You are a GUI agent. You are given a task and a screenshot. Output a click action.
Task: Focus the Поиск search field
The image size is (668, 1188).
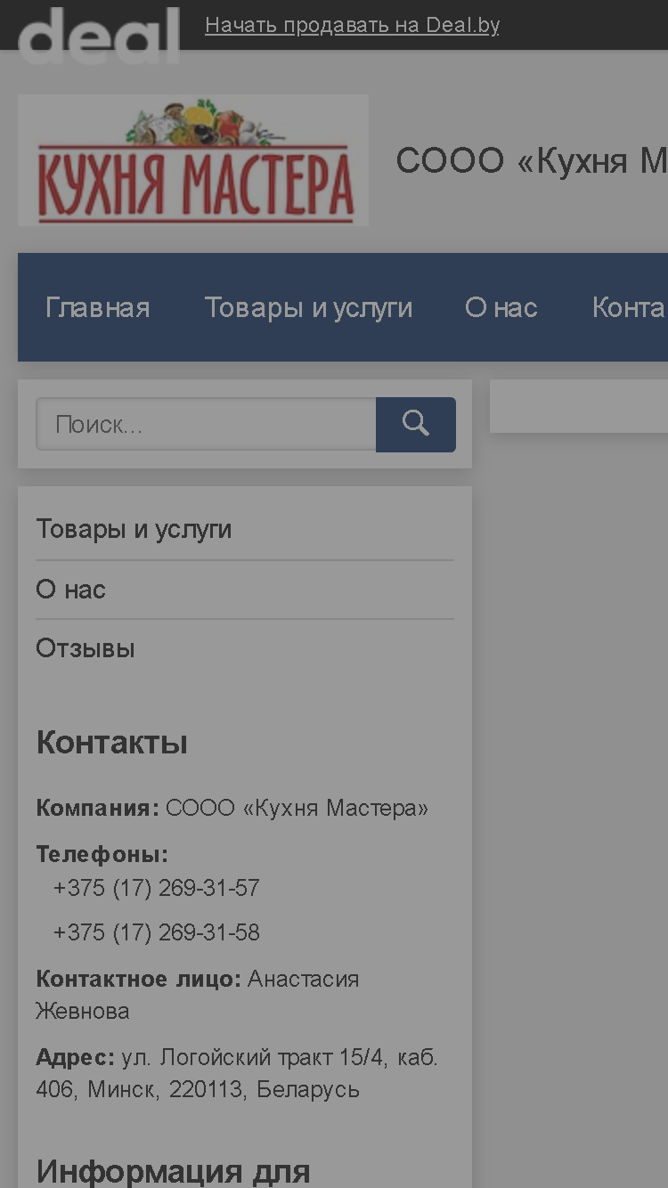coord(206,425)
